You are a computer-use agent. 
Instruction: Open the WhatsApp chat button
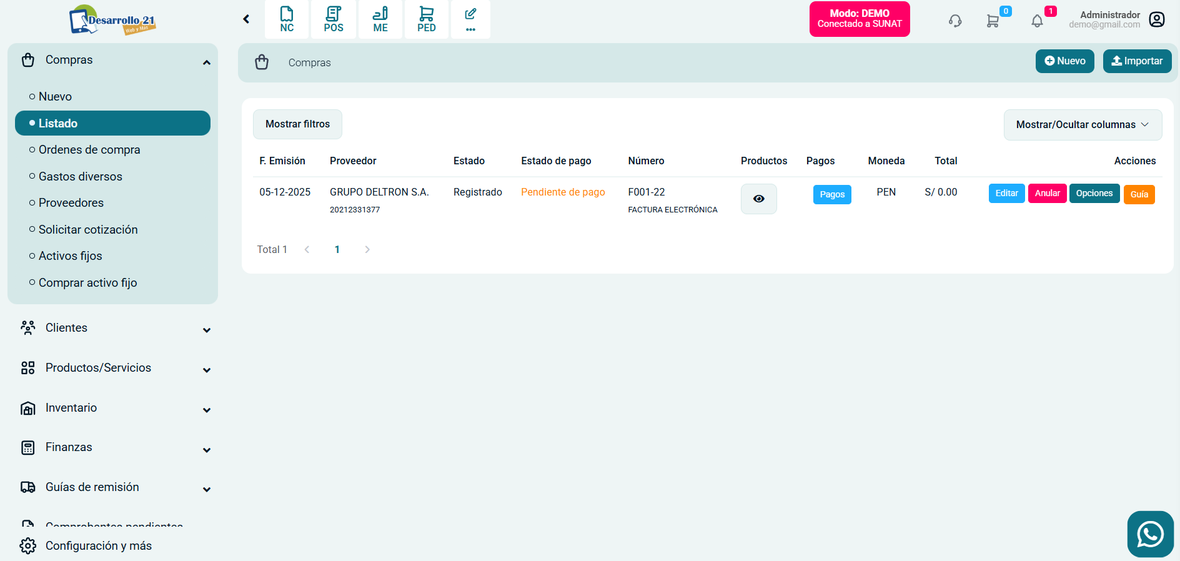[x=1150, y=534]
